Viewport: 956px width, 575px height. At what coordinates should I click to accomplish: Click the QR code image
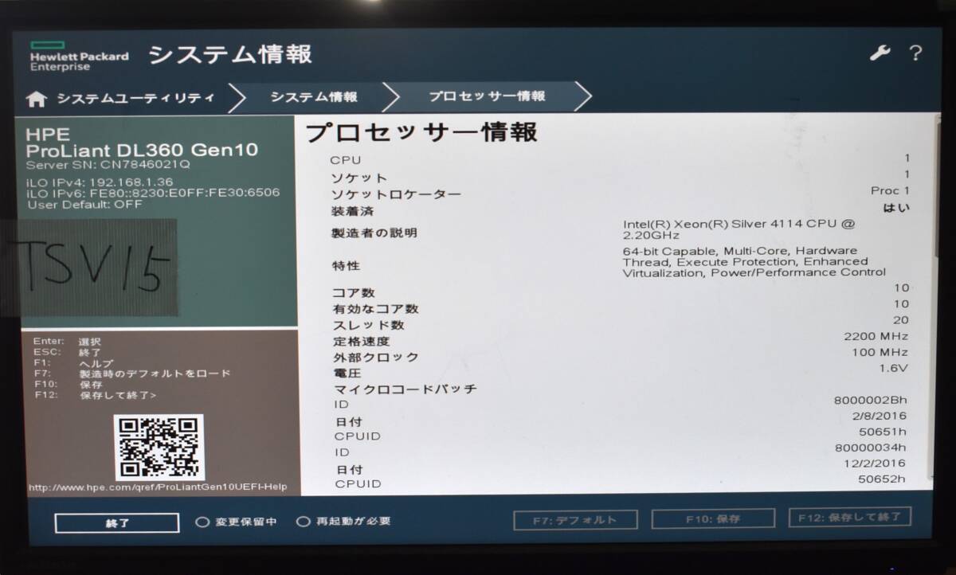pos(159,447)
